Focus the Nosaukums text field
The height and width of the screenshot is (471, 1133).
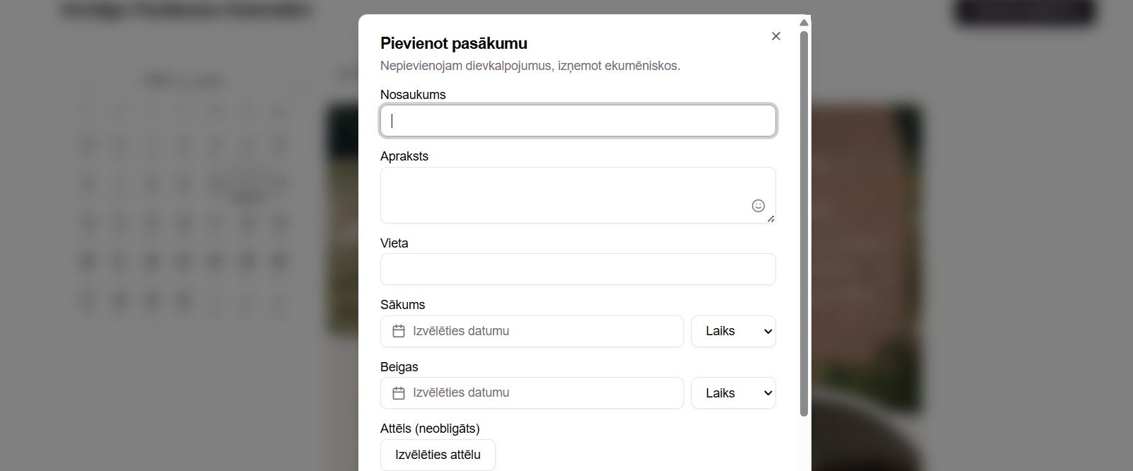click(x=577, y=121)
